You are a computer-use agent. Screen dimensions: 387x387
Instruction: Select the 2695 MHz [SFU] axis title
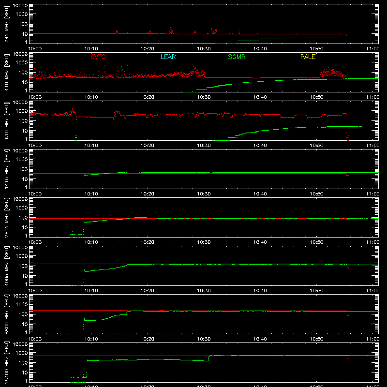[x=7, y=217]
